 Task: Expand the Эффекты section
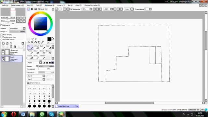pyautogui.click(x=1, y=25)
